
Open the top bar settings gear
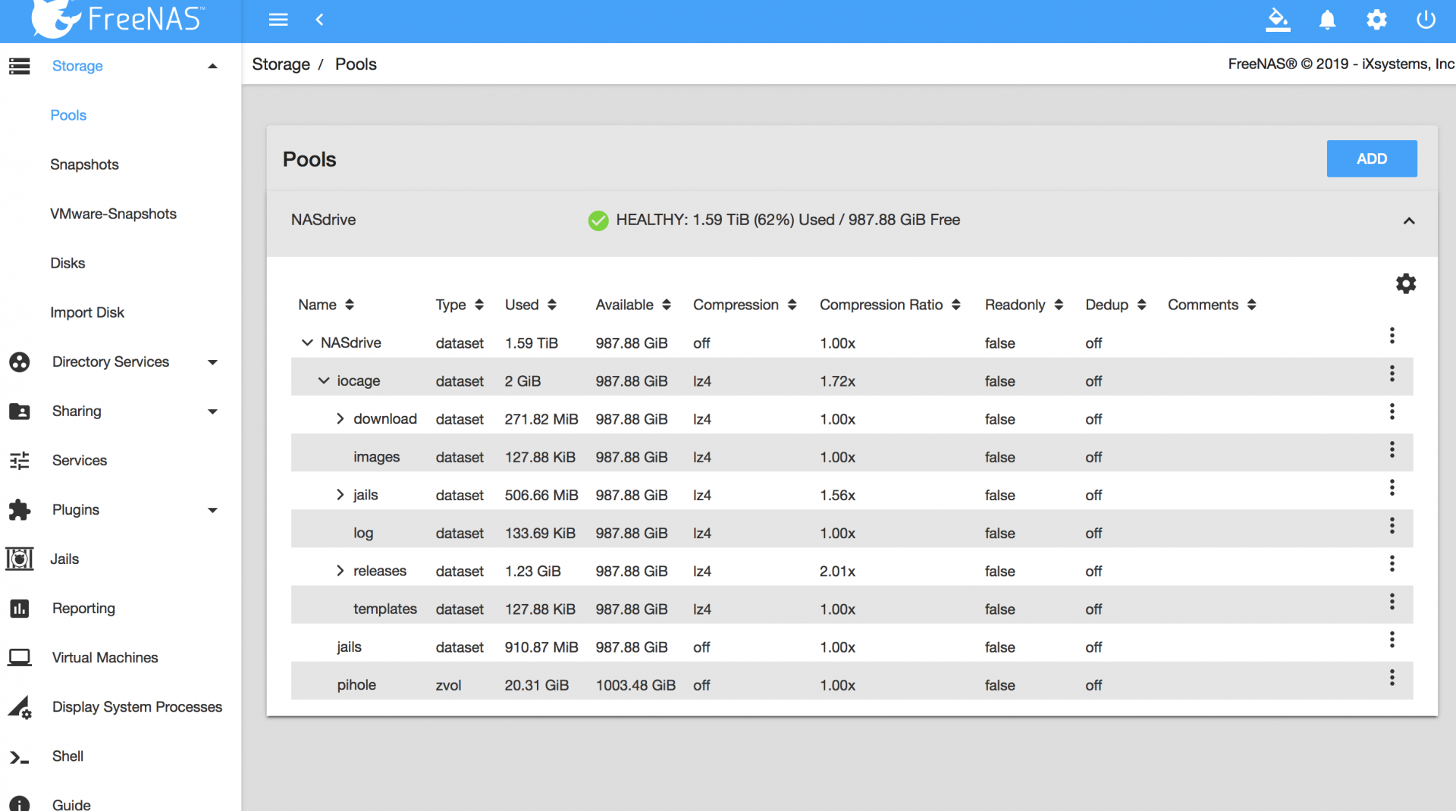(1376, 20)
